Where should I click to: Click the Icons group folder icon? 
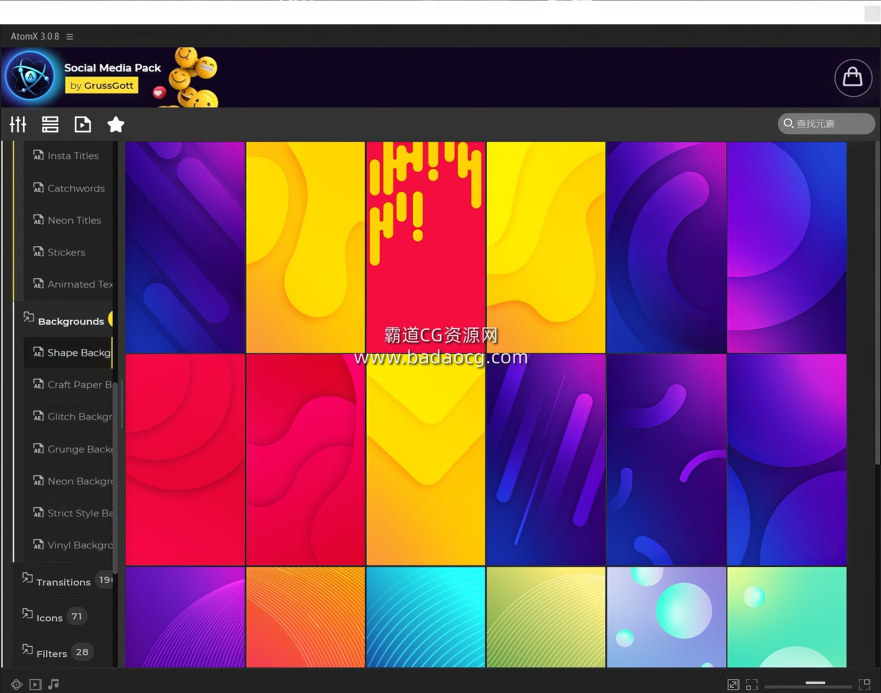coord(28,614)
